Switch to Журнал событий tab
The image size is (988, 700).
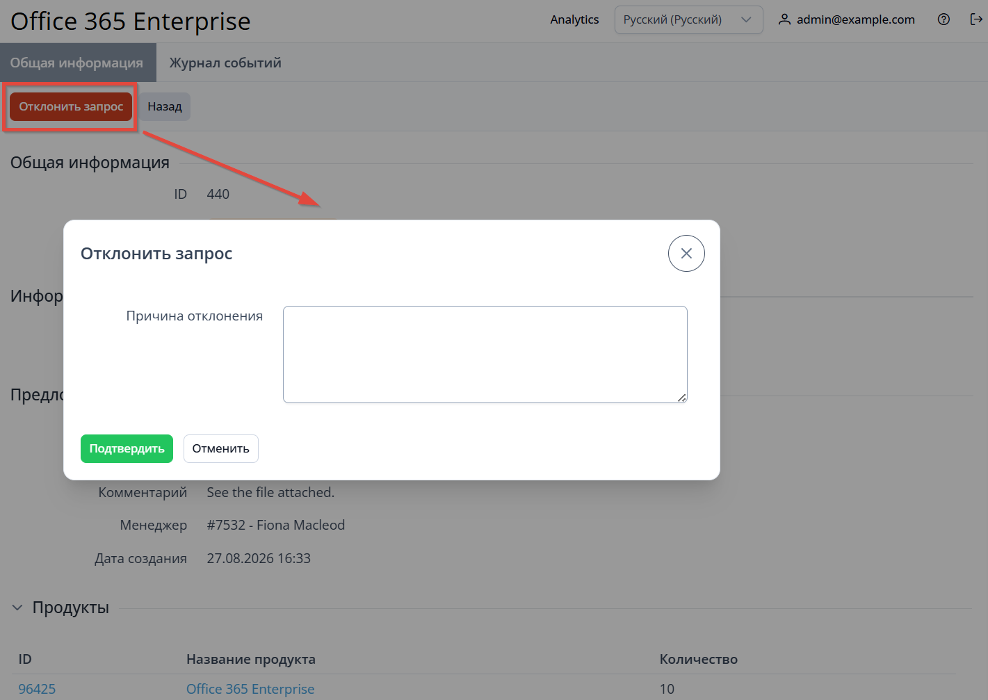[x=225, y=63]
